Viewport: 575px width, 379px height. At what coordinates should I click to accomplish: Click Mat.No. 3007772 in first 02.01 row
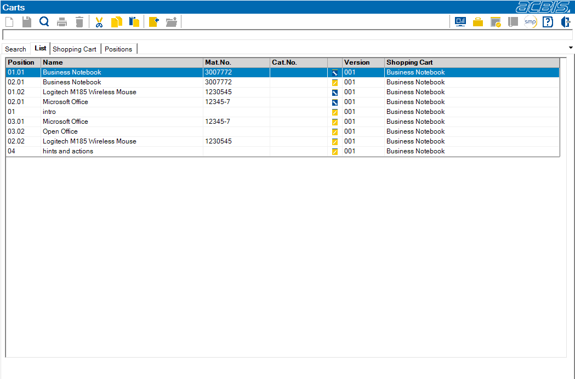coord(218,82)
